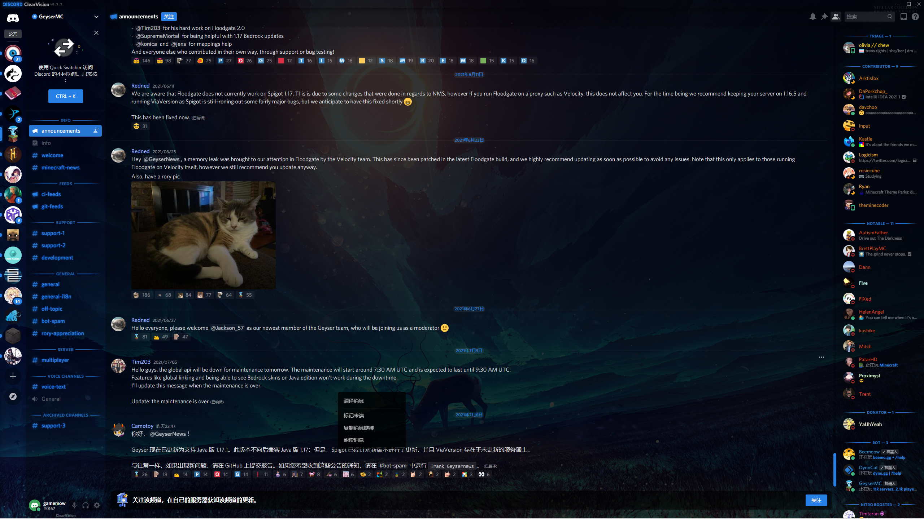Open more options on Tim203 message

(821, 357)
